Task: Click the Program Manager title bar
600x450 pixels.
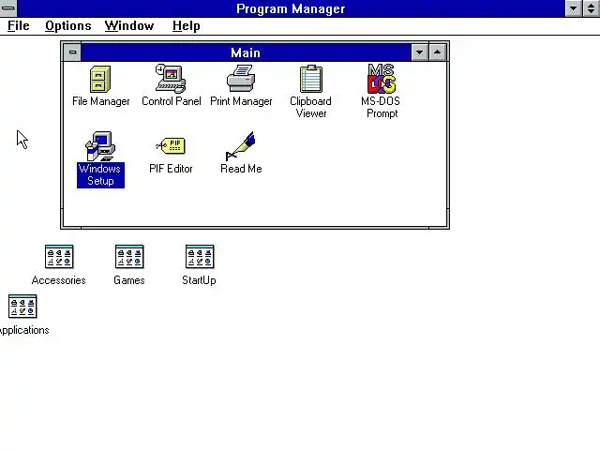Action: (291, 8)
